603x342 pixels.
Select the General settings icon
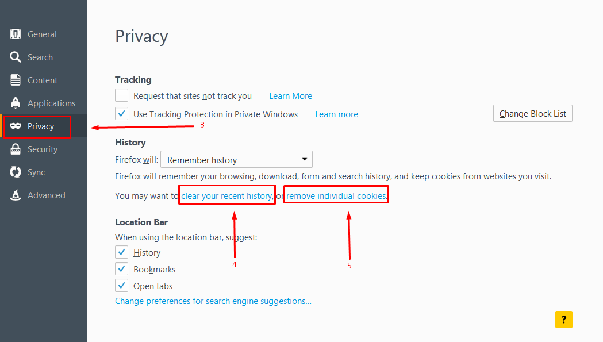17,34
